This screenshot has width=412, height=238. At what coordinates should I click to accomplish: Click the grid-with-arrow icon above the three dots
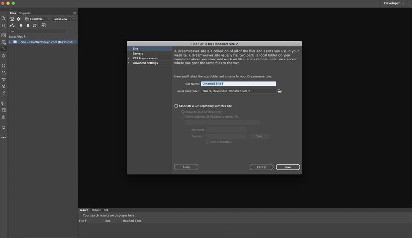point(4,127)
